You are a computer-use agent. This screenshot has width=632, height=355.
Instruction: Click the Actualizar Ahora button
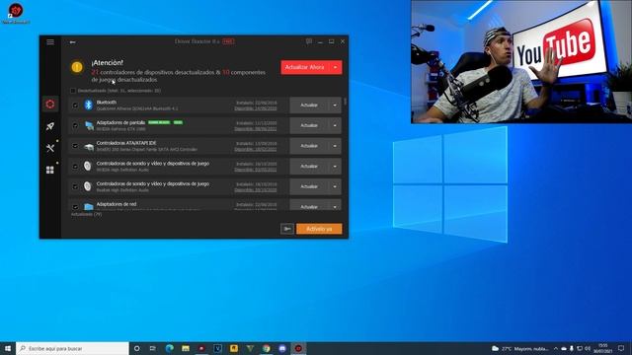point(305,68)
